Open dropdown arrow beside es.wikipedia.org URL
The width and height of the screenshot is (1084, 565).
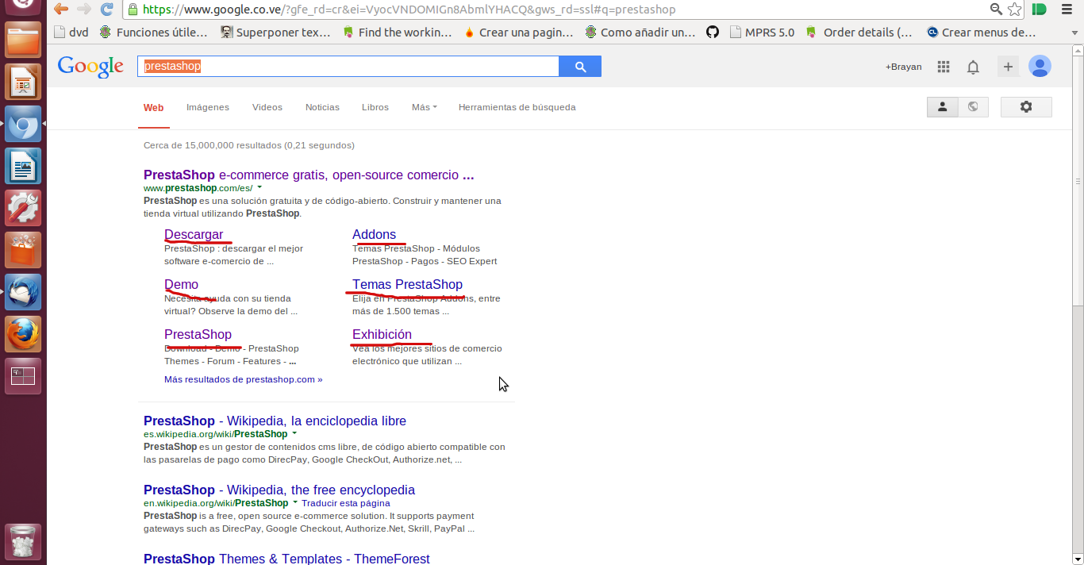coord(294,434)
